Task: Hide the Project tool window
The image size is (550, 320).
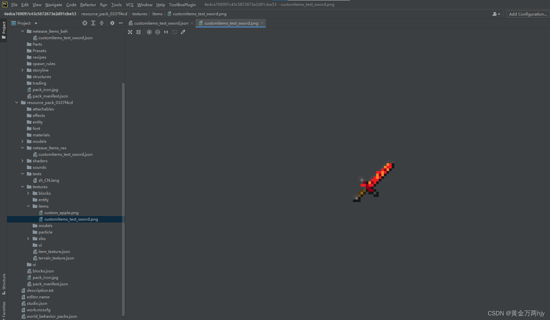Action: click(121, 23)
